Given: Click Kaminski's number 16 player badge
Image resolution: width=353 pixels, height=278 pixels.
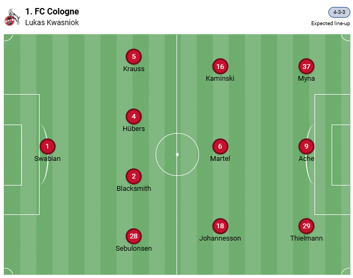Looking at the screenshot, I should tap(220, 66).
